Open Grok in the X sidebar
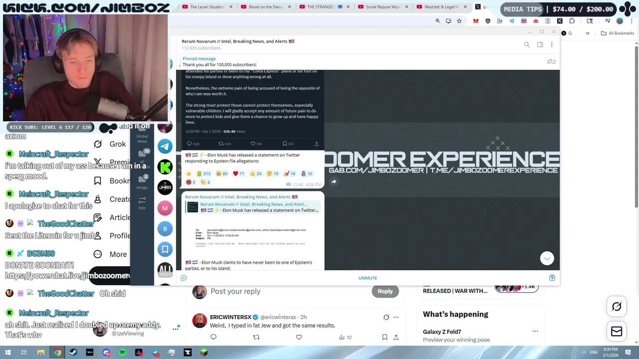Viewport: 639px width, 359px height. coord(111,144)
